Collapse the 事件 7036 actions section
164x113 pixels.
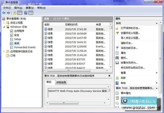(x=157, y=88)
